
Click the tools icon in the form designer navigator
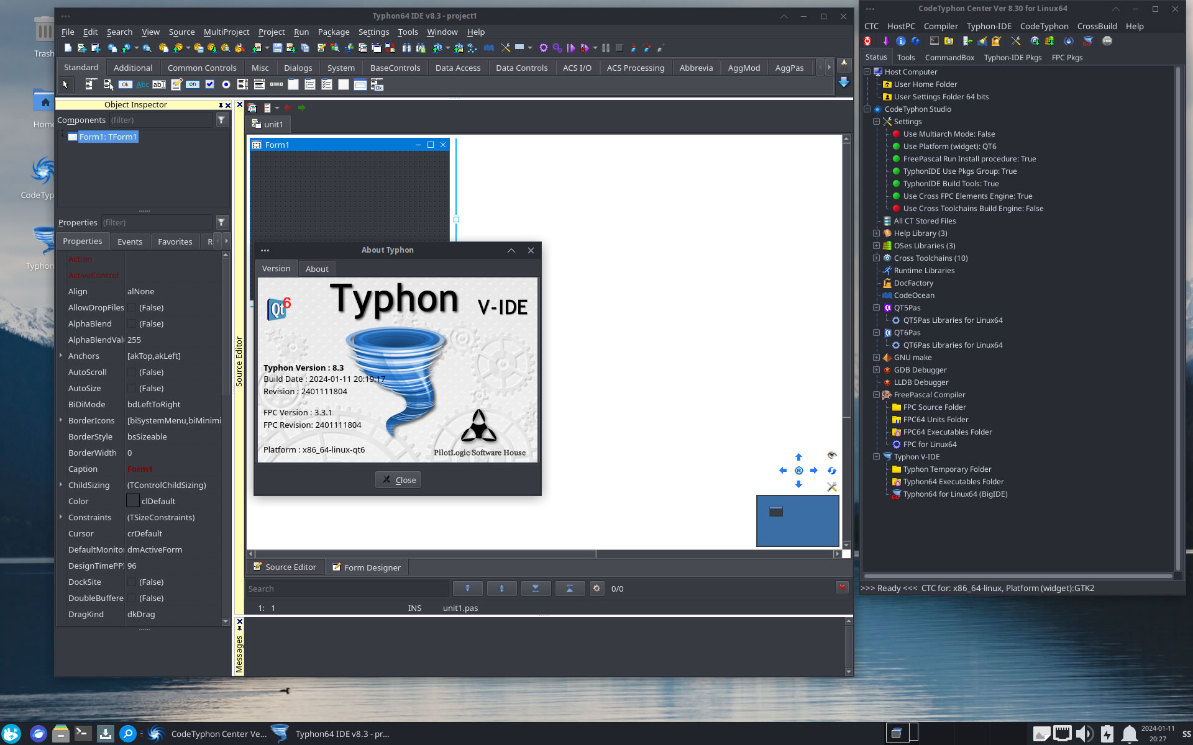832,487
